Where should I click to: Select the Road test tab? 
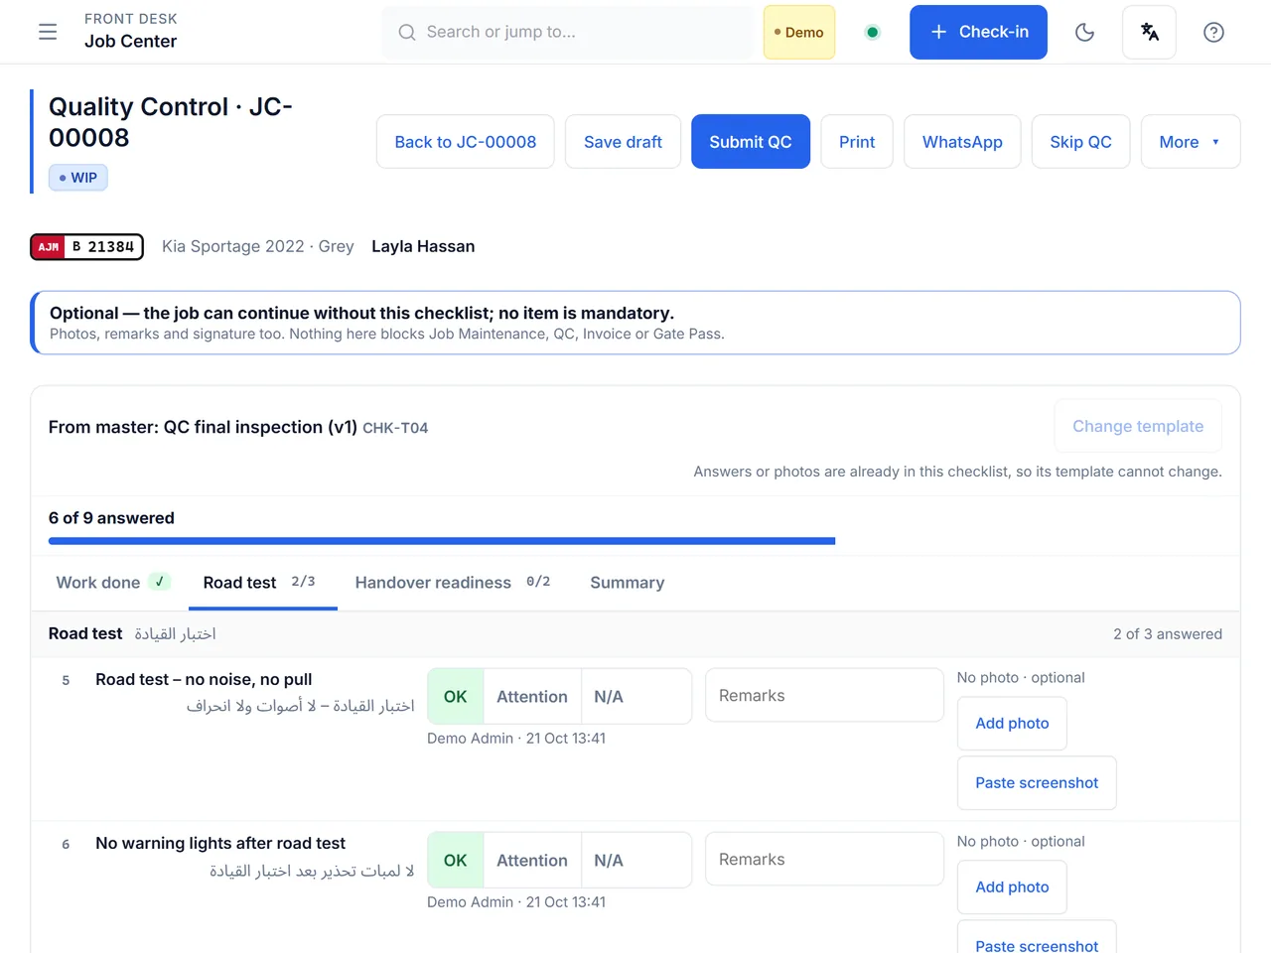click(x=262, y=583)
